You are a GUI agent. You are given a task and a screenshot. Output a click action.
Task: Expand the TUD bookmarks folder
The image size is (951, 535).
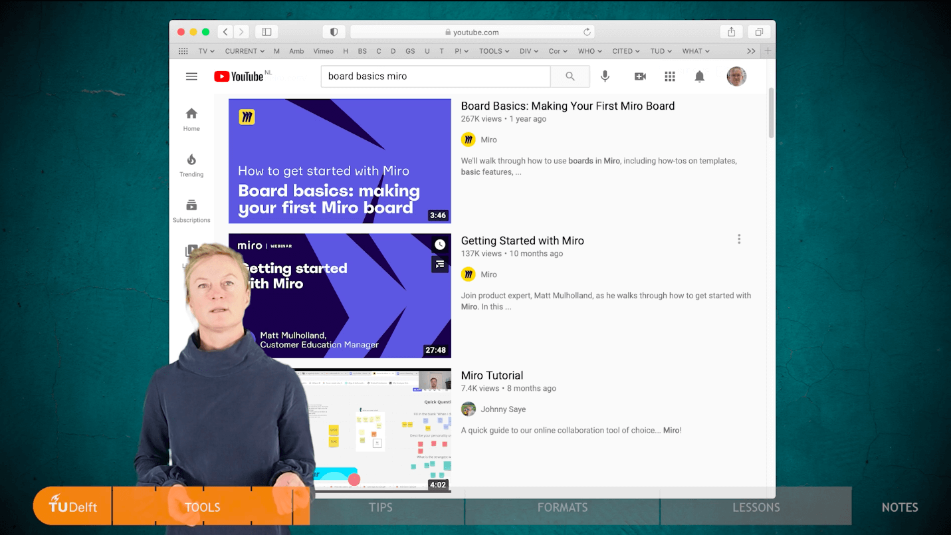[661, 51]
